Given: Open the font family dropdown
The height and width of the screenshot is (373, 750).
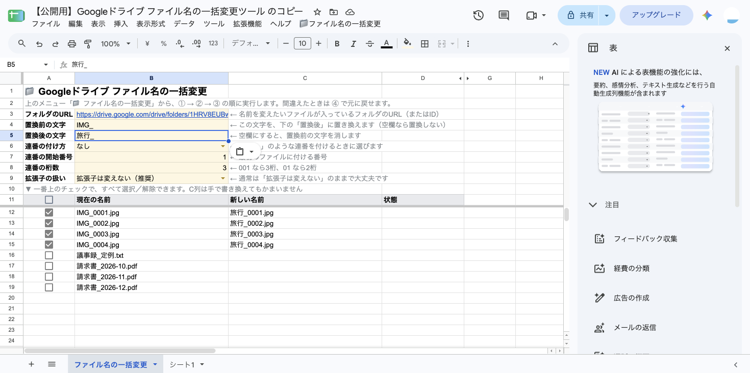Looking at the screenshot, I should pyautogui.click(x=251, y=44).
